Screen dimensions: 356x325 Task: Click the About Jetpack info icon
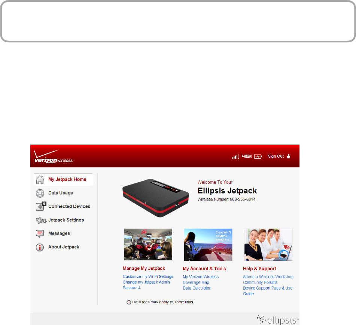point(40,247)
